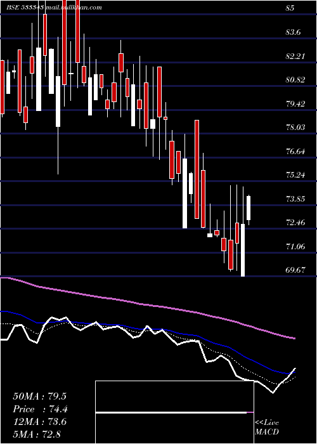The image size is (317, 444).
Task: Click the 75.24 price axis label
Action: [296, 175]
